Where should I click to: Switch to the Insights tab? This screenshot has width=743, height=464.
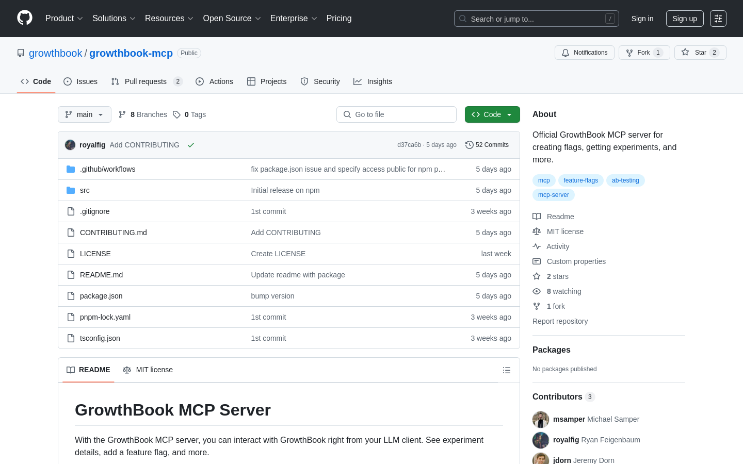coord(373,81)
